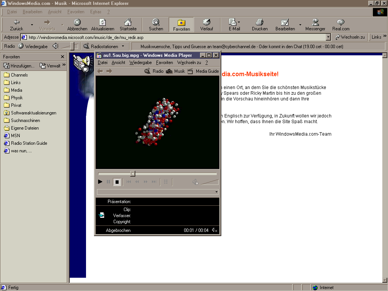Adjust the Media Player volume slider
Image resolution: width=388 pixels, height=291 pixels.
point(209,182)
